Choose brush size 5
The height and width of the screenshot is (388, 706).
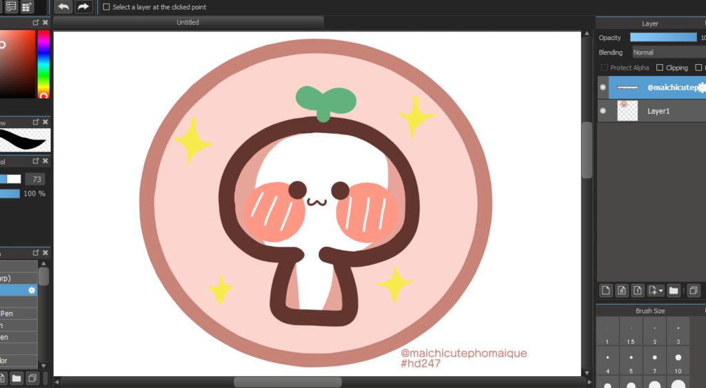[631, 361]
